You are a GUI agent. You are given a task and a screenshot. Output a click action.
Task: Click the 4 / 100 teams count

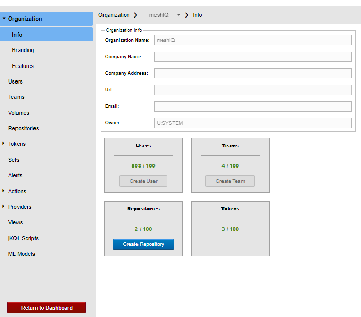coord(230,165)
